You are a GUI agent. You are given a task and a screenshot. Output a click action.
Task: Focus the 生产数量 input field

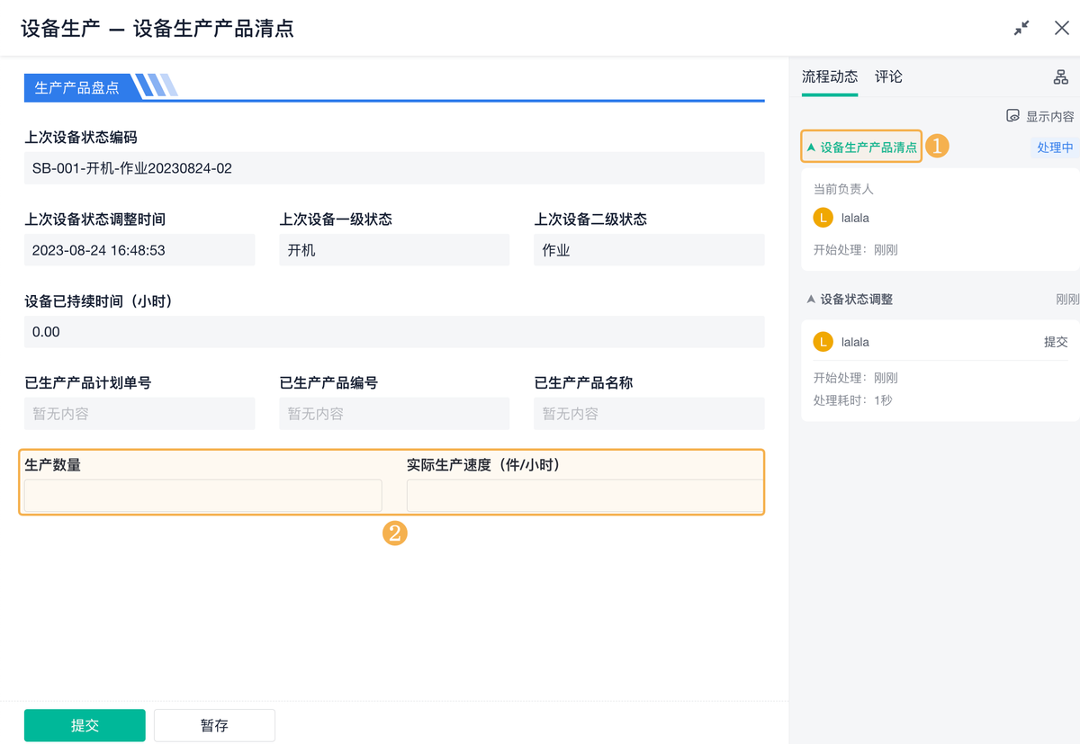(202, 496)
